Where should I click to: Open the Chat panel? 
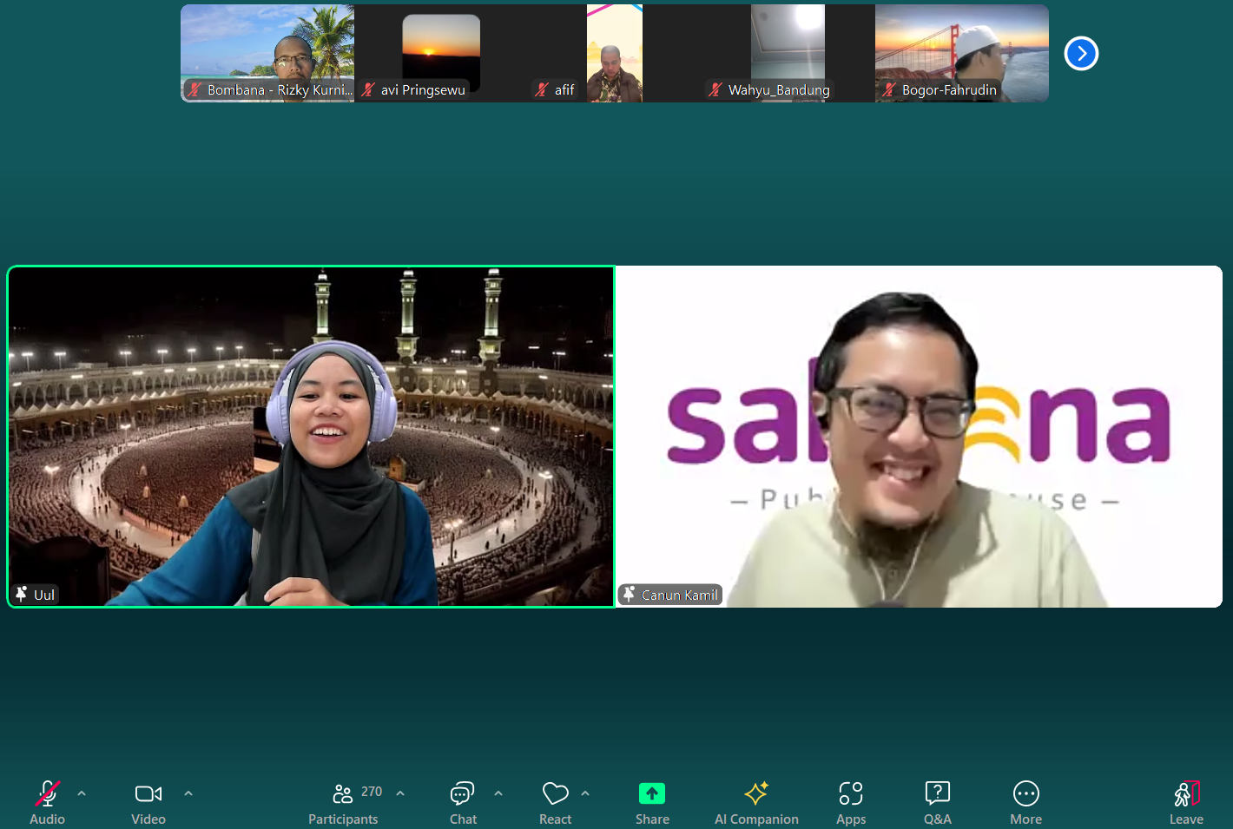tap(462, 793)
